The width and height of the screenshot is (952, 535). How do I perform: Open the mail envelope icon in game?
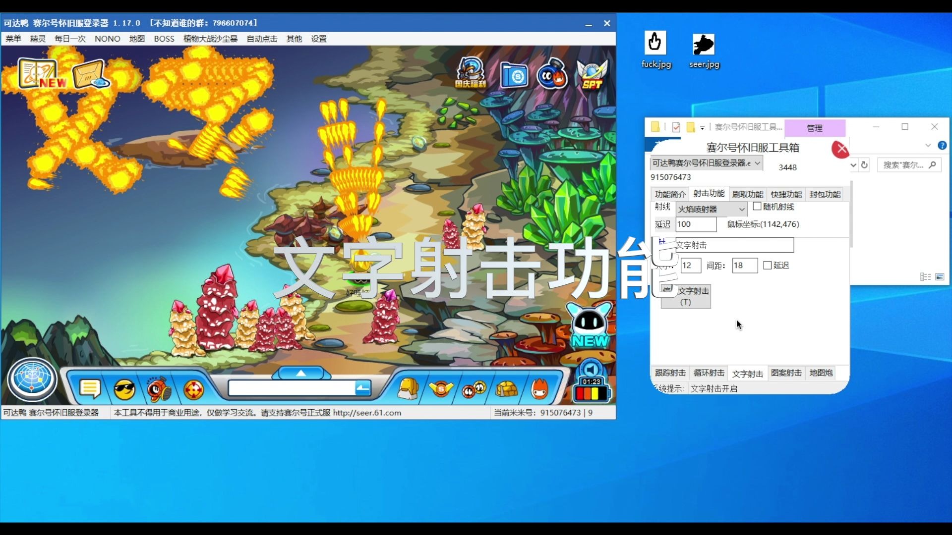pyautogui.click(x=90, y=74)
